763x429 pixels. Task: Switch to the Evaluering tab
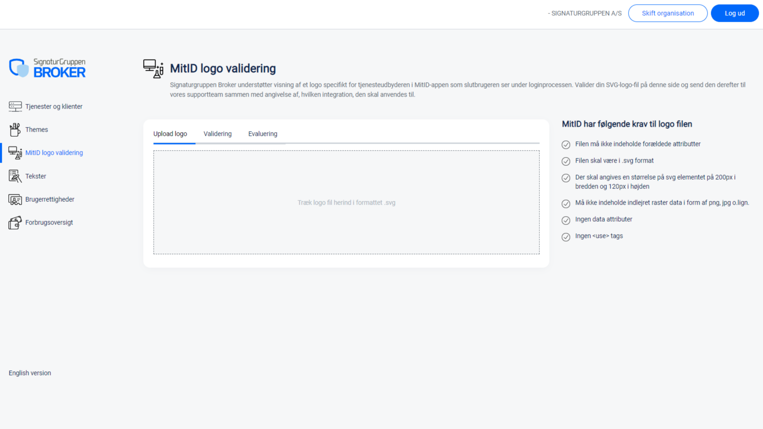tap(263, 134)
